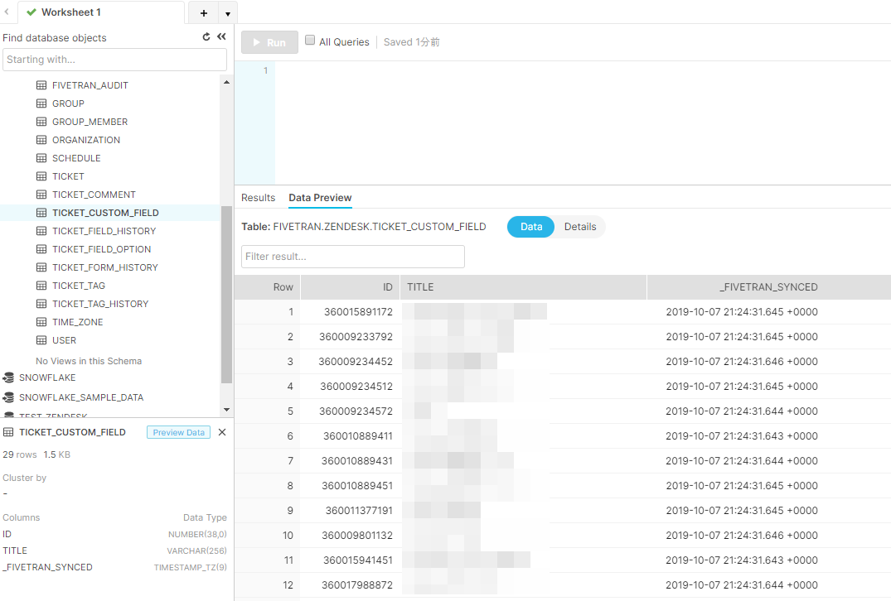The height and width of the screenshot is (601, 891).
Task: Click the table icon beside USER
Action: [x=41, y=339]
